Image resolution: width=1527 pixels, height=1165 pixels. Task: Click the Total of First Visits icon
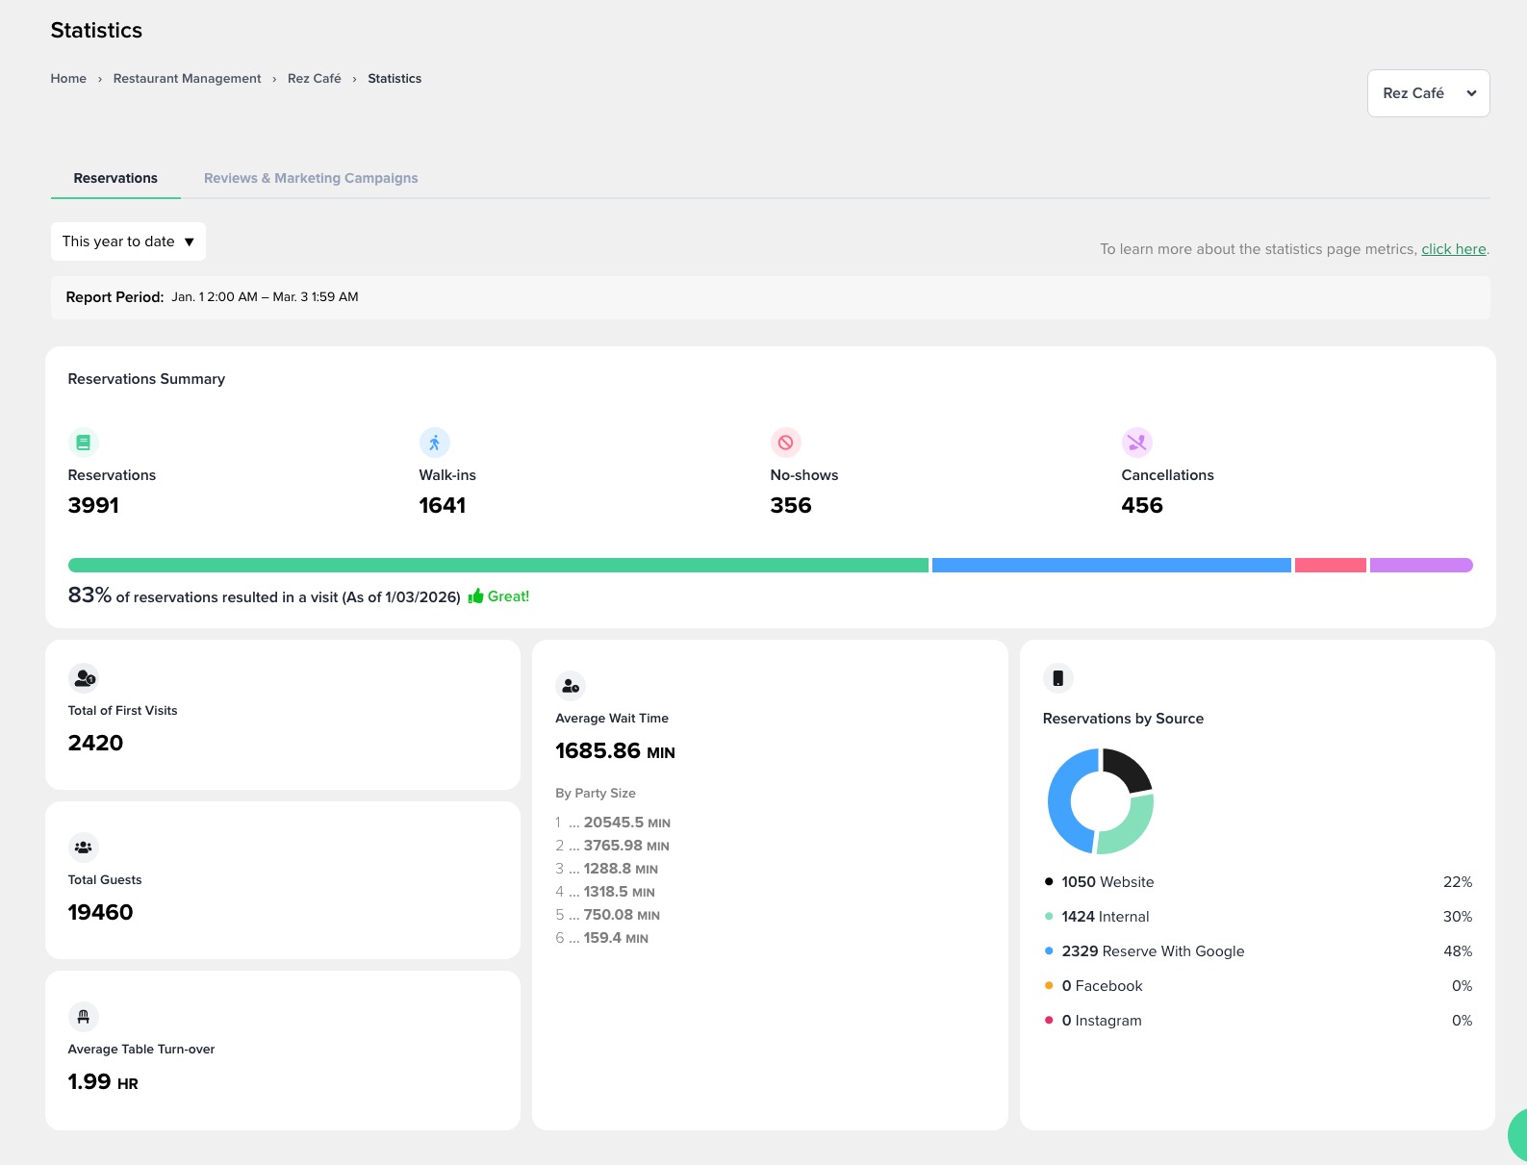tap(84, 678)
